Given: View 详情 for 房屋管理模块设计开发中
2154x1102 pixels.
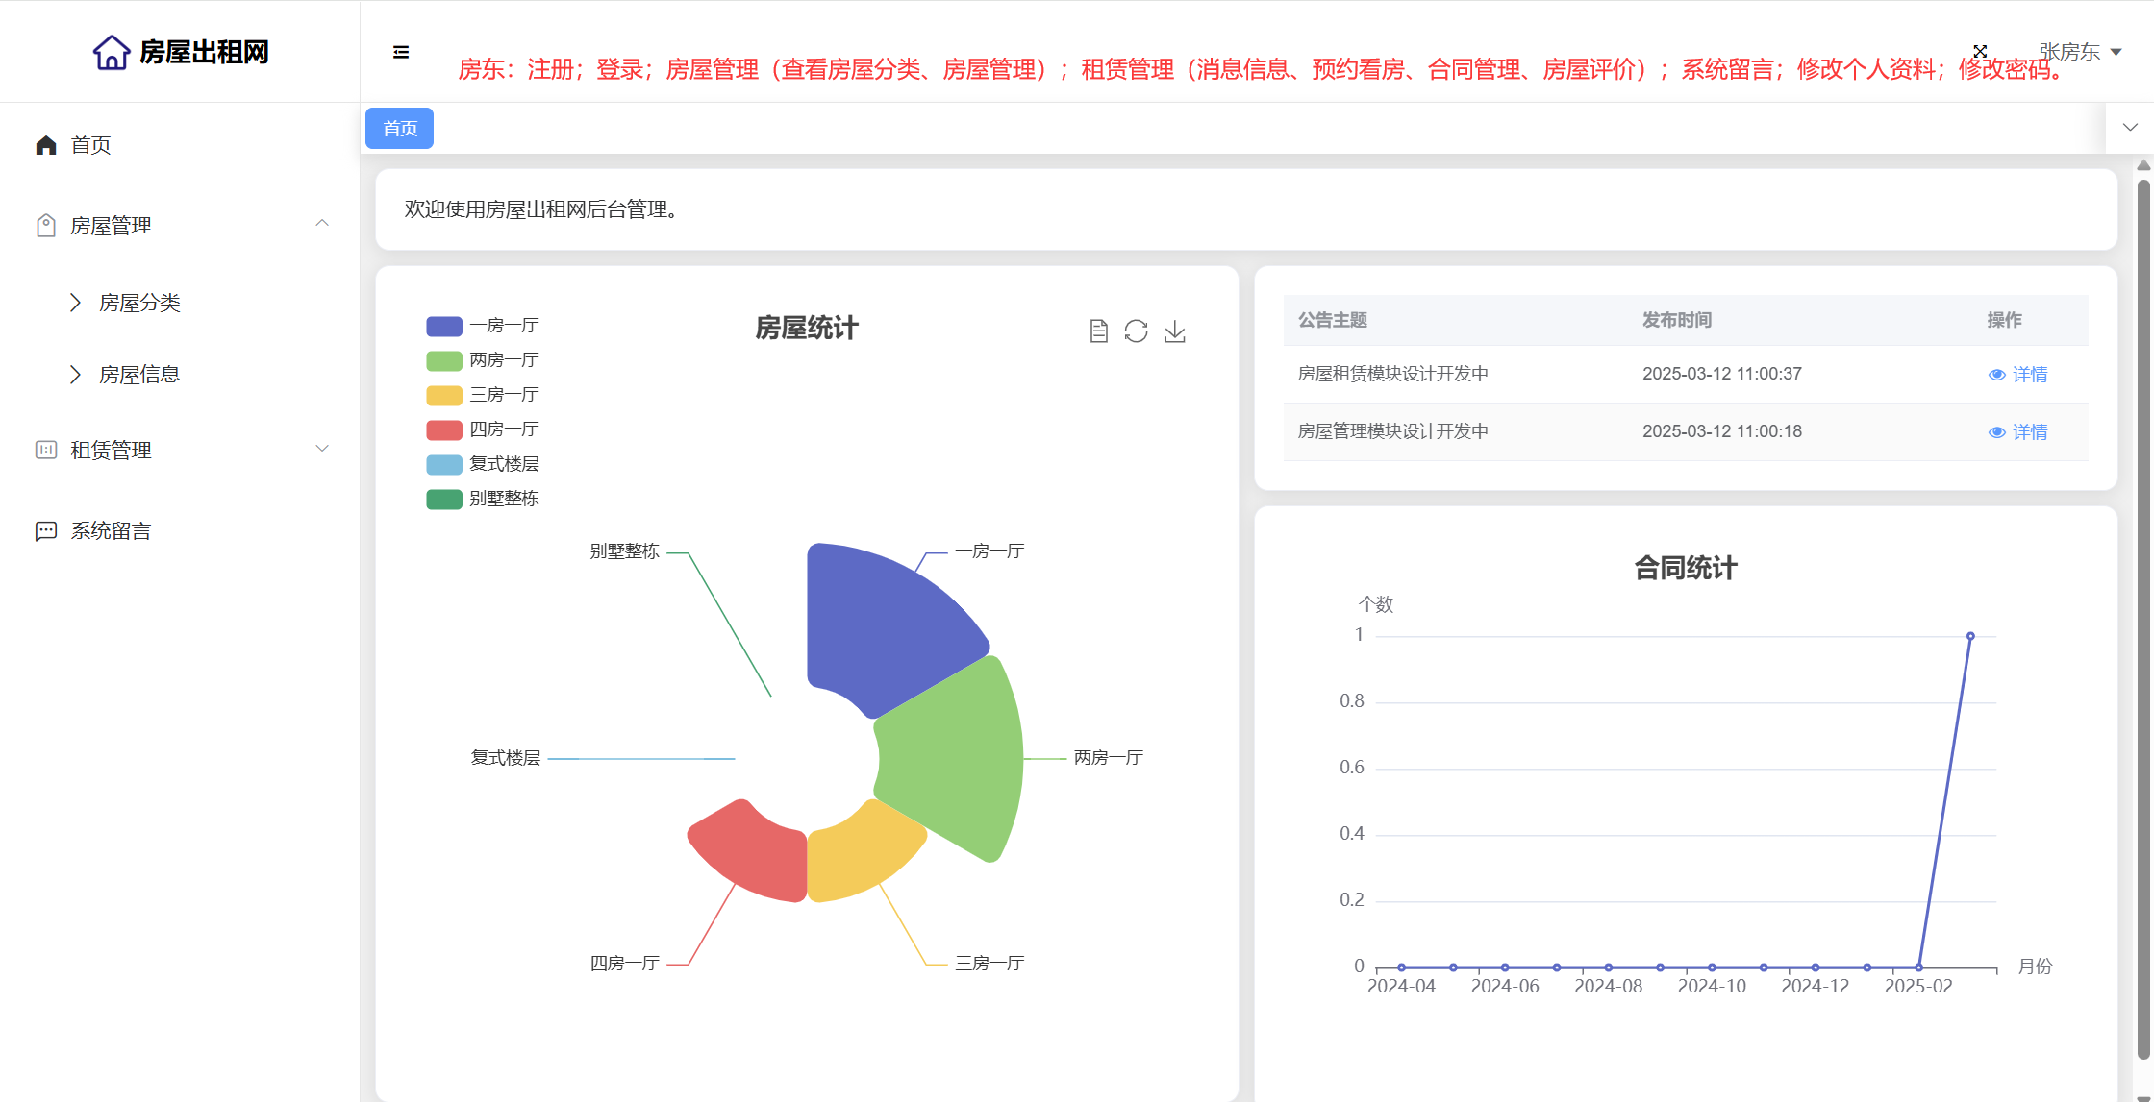Looking at the screenshot, I should click(x=2018, y=431).
